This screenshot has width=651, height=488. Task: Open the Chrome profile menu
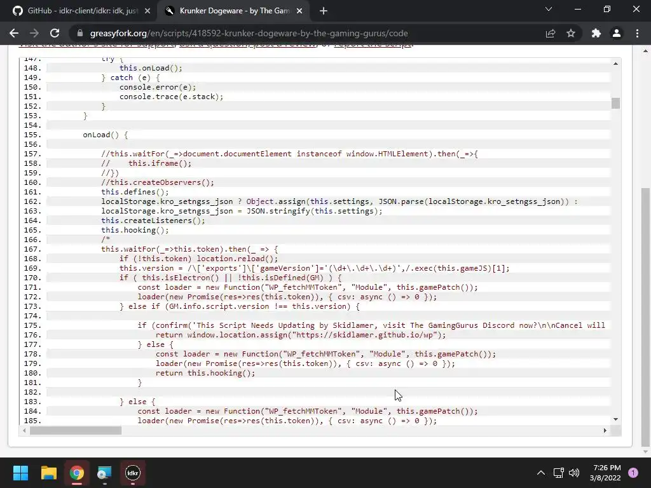pos(617,33)
